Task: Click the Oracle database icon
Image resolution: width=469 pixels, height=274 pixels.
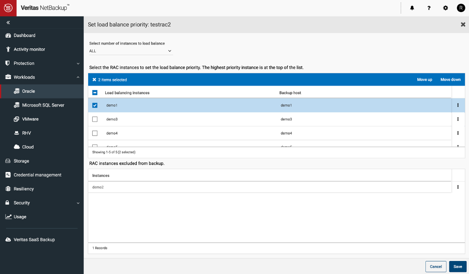Action: click(17, 91)
